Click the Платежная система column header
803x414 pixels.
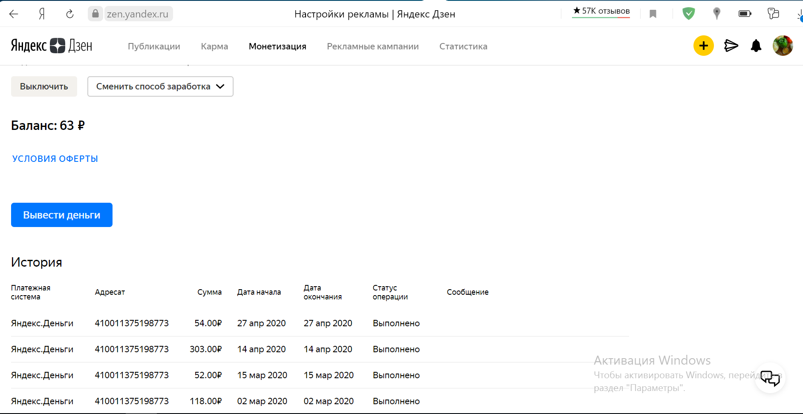[x=31, y=292]
